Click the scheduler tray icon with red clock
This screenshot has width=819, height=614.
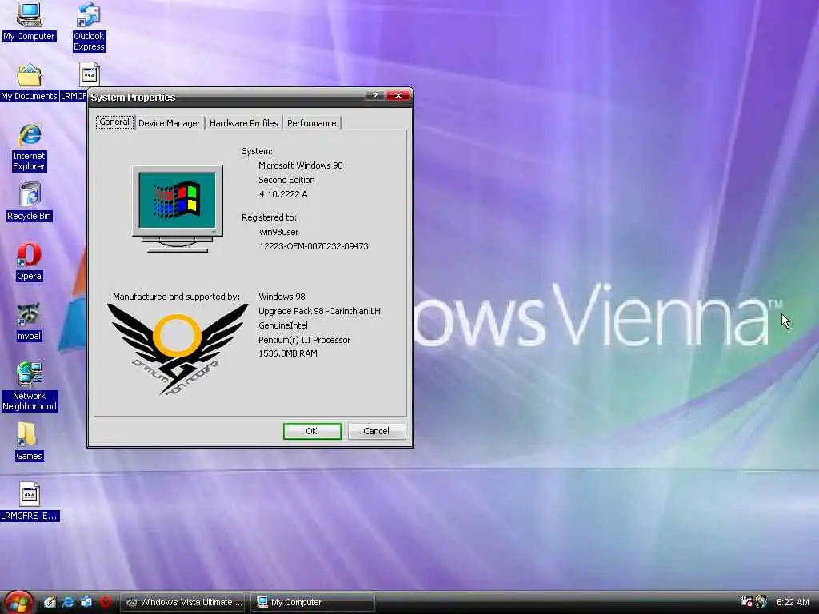pos(746,601)
